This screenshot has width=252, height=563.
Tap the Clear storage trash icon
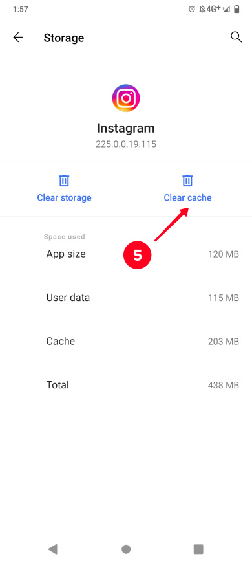pyautogui.click(x=64, y=181)
